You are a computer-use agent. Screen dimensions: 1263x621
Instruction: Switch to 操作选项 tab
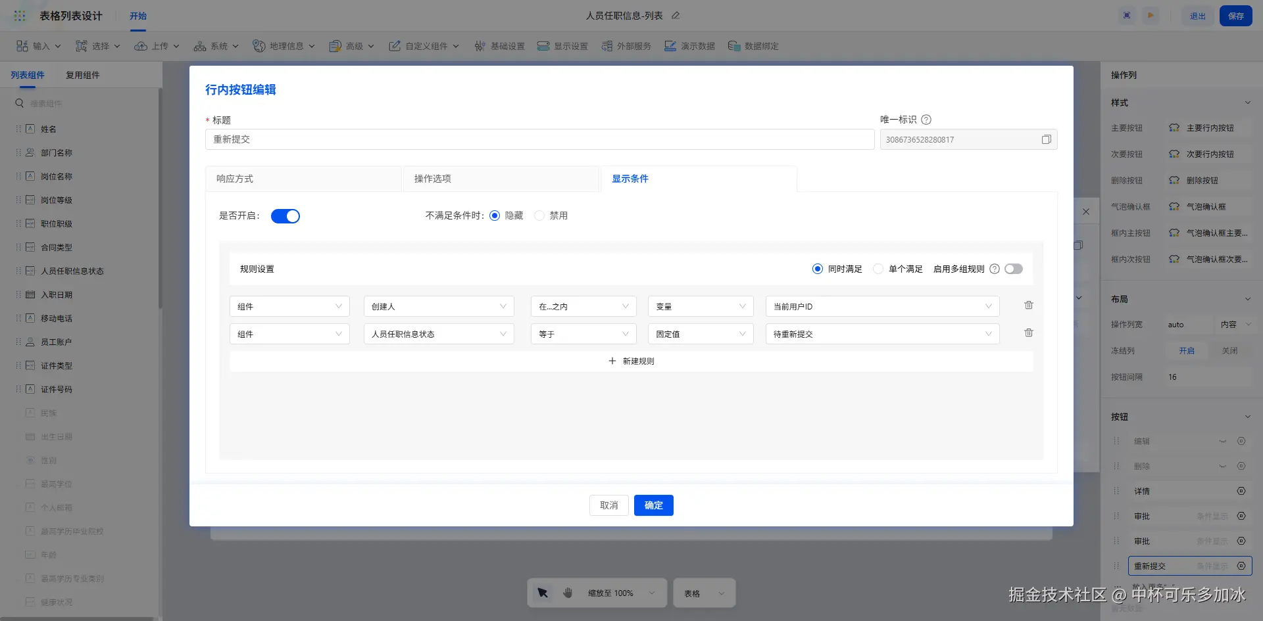(501, 179)
